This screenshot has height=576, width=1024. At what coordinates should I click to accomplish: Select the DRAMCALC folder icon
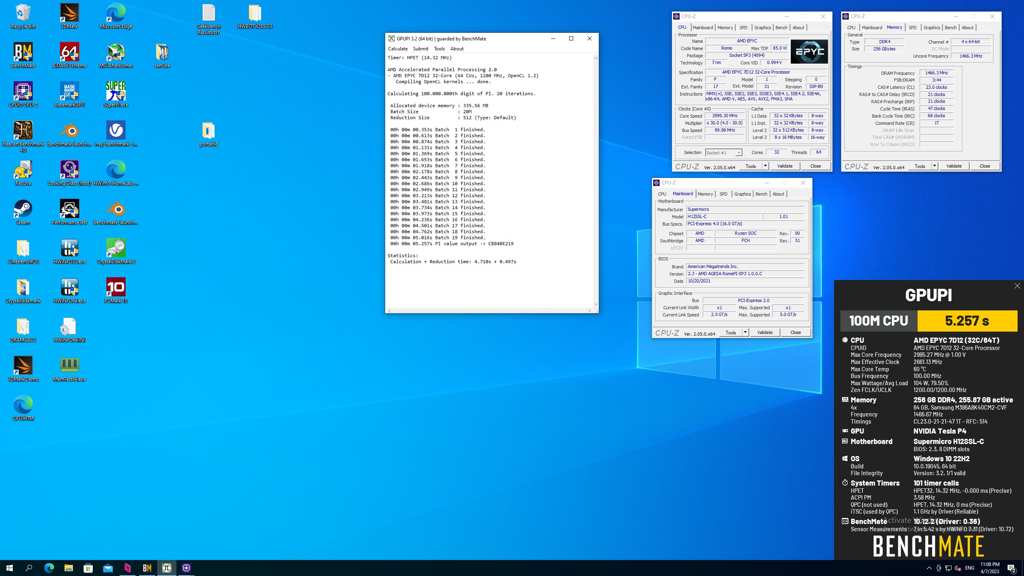(x=23, y=330)
